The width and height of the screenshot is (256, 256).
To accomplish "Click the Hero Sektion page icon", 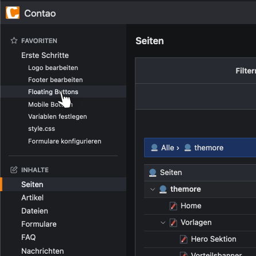I will point(184,239).
